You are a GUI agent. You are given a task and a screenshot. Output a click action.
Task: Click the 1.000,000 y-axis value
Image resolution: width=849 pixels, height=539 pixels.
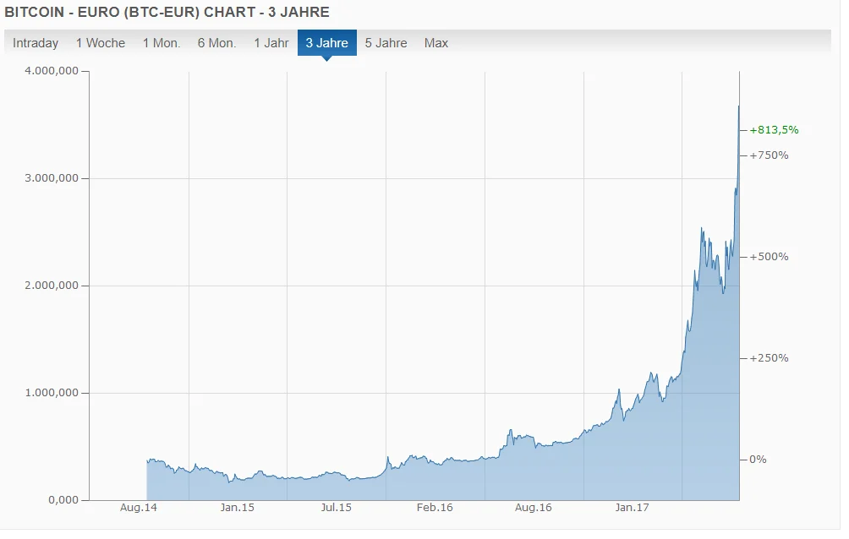(52, 392)
